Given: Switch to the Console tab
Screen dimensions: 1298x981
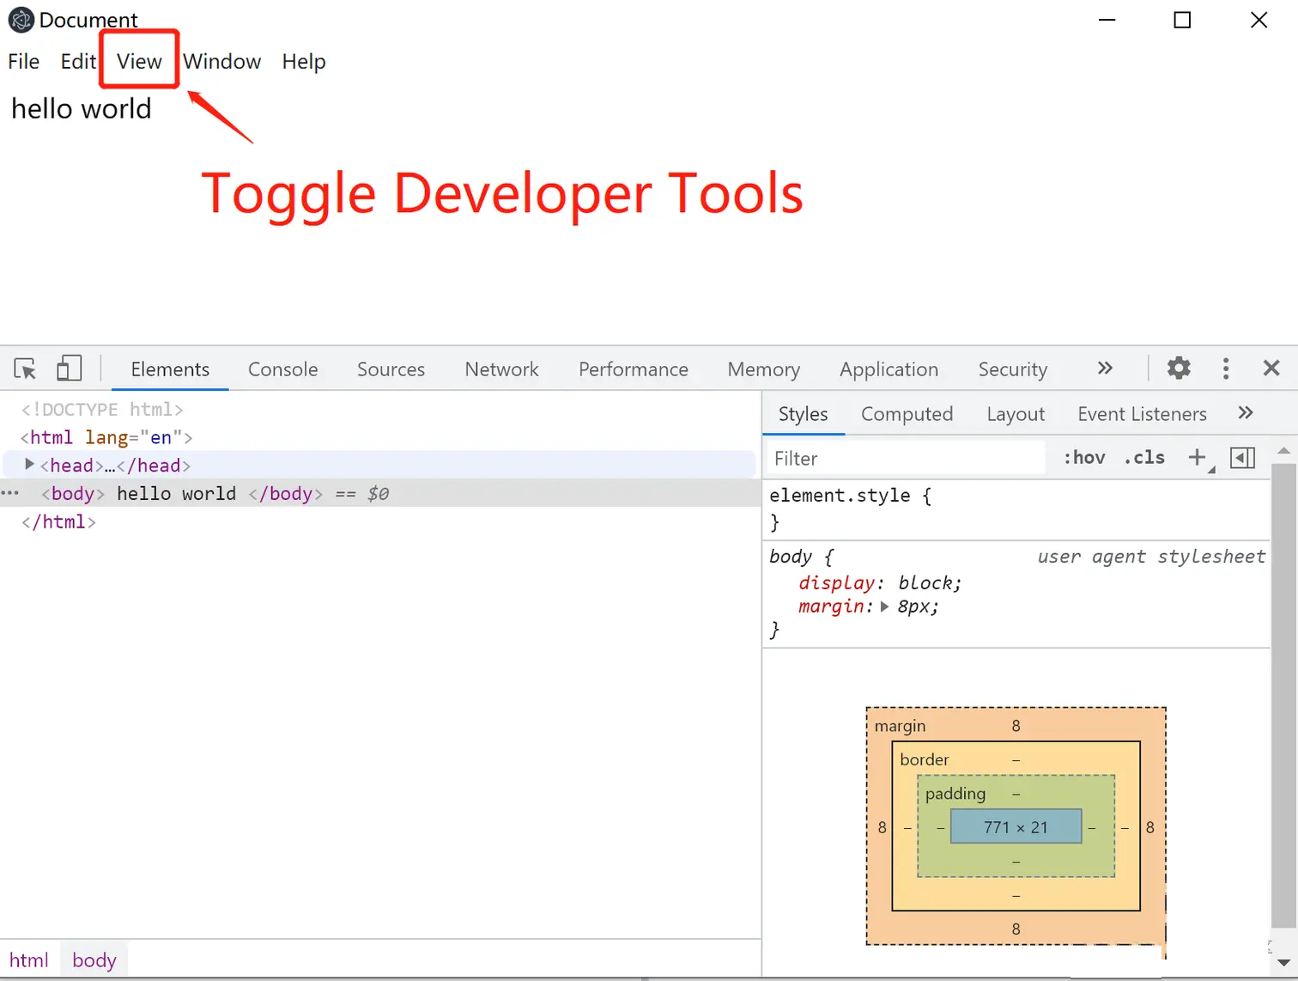Looking at the screenshot, I should pyautogui.click(x=282, y=369).
